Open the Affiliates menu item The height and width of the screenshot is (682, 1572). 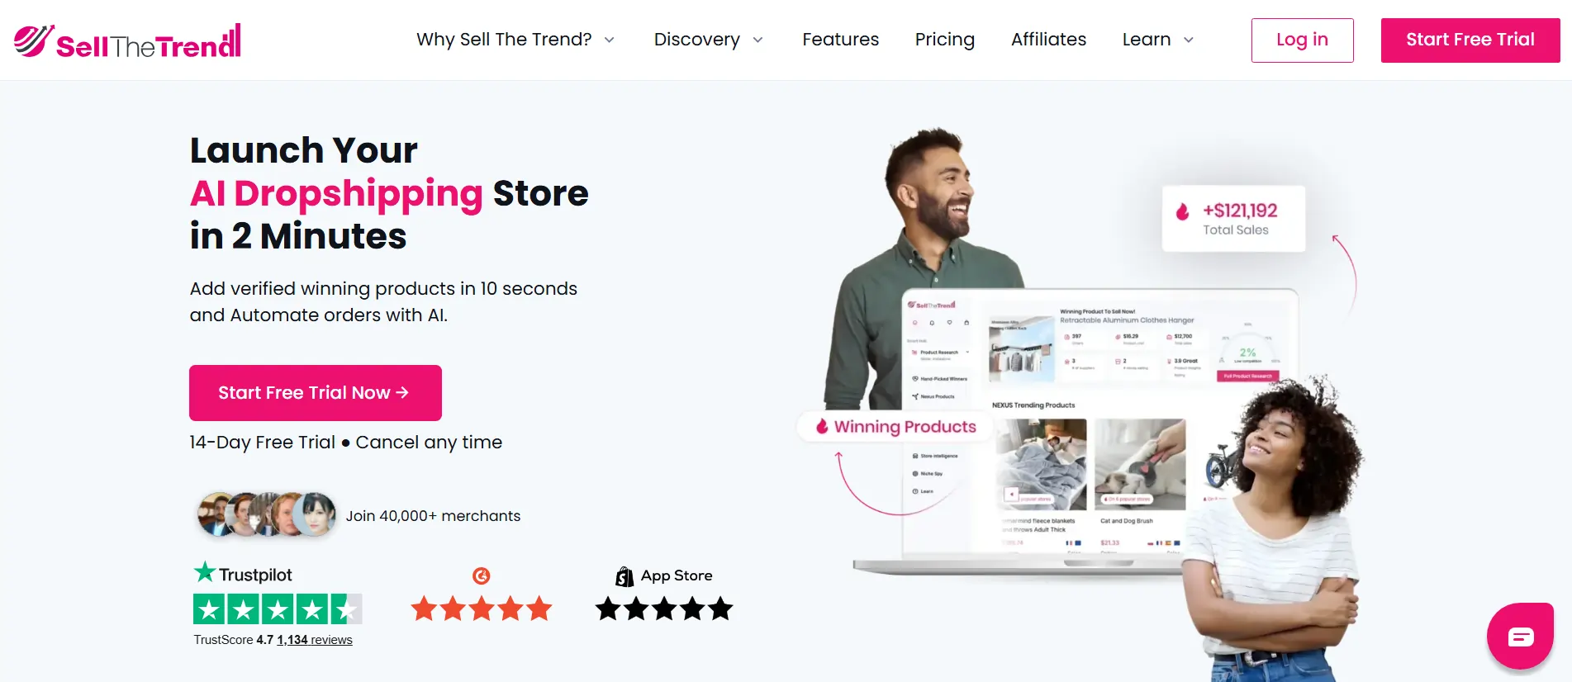click(1048, 40)
